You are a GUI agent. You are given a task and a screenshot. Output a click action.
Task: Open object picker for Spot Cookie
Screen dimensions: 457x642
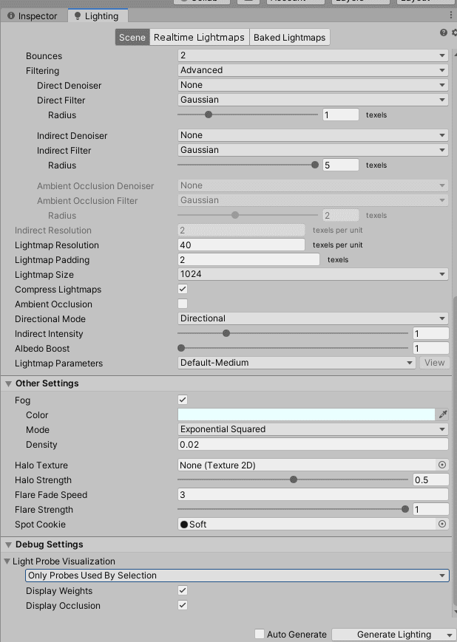pos(442,525)
